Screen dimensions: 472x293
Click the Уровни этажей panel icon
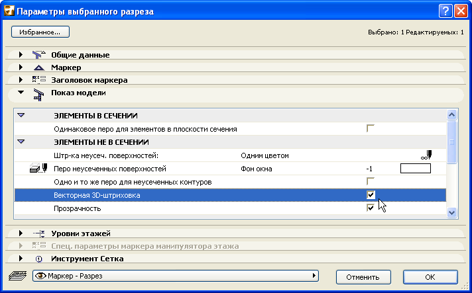click(39, 233)
